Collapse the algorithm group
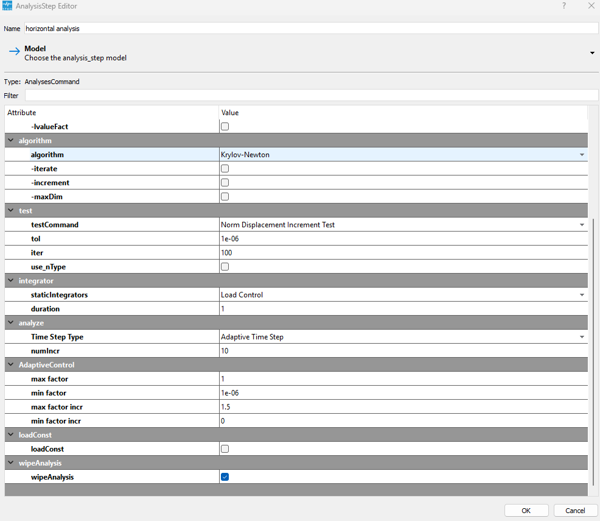 click(x=11, y=141)
